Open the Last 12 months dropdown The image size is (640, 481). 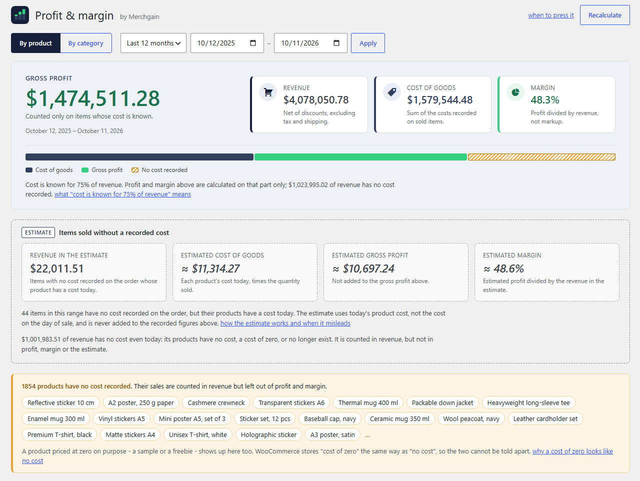click(x=153, y=43)
